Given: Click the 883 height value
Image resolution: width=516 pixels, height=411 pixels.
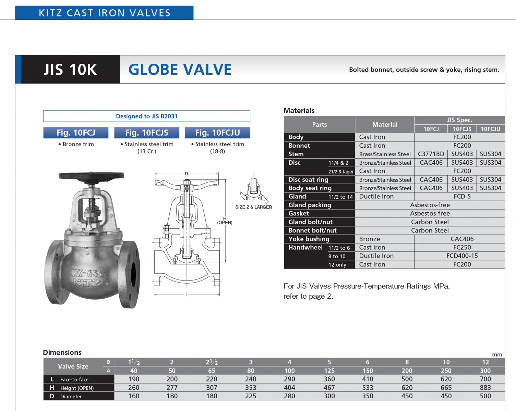Looking at the screenshot, I should 485,388.
